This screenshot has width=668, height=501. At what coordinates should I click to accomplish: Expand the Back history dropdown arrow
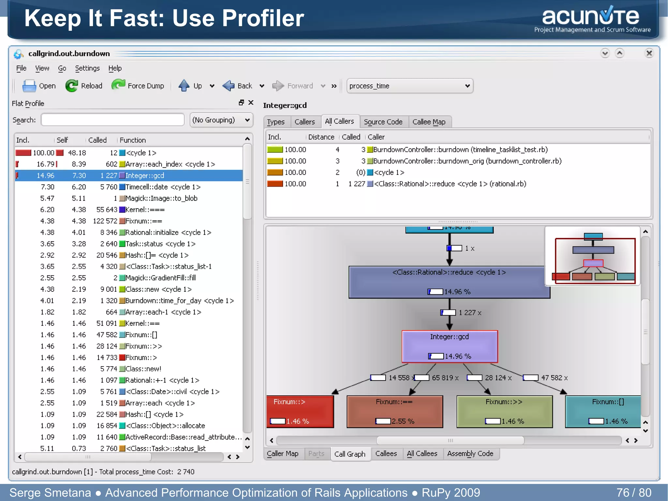(262, 86)
